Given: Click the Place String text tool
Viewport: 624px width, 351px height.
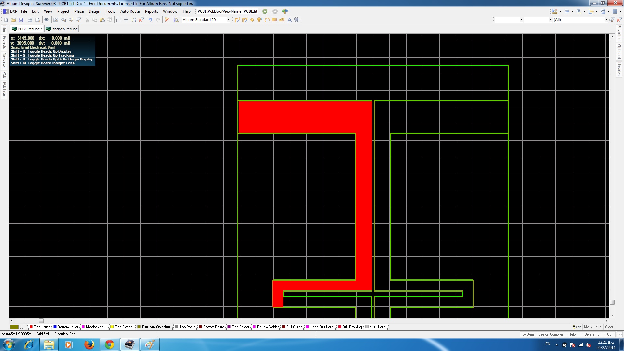Looking at the screenshot, I should (289, 20).
